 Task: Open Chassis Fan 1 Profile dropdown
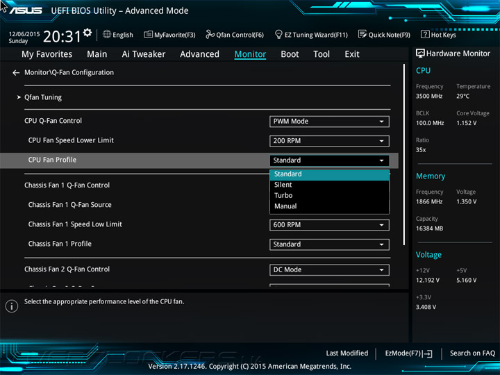[x=329, y=244]
